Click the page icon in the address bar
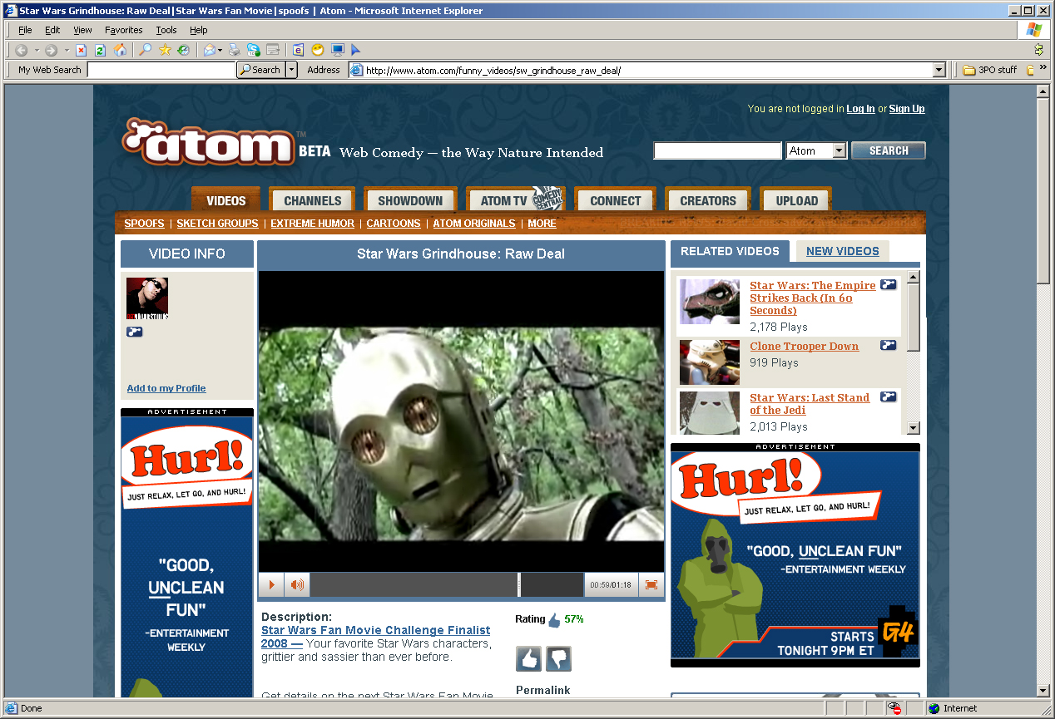The image size is (1055, 719). point(357,71)
